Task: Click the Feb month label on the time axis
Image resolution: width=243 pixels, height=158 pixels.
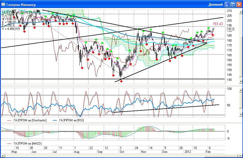Action: point(208,152)
